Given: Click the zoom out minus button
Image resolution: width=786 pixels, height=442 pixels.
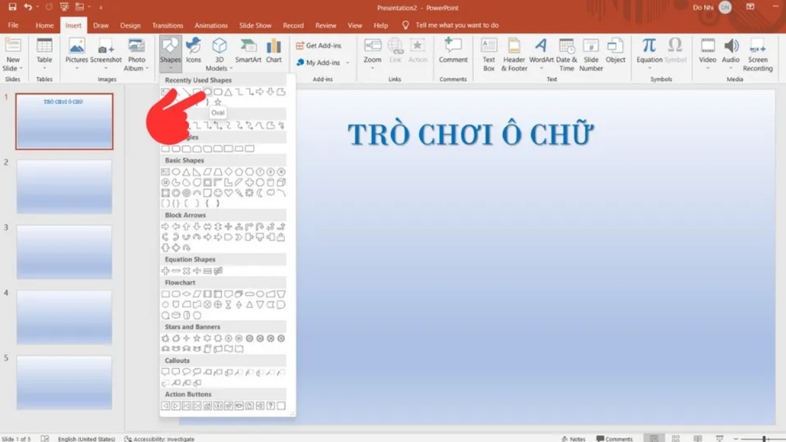Looking at the screenshot, I should [x=736, y=439].
